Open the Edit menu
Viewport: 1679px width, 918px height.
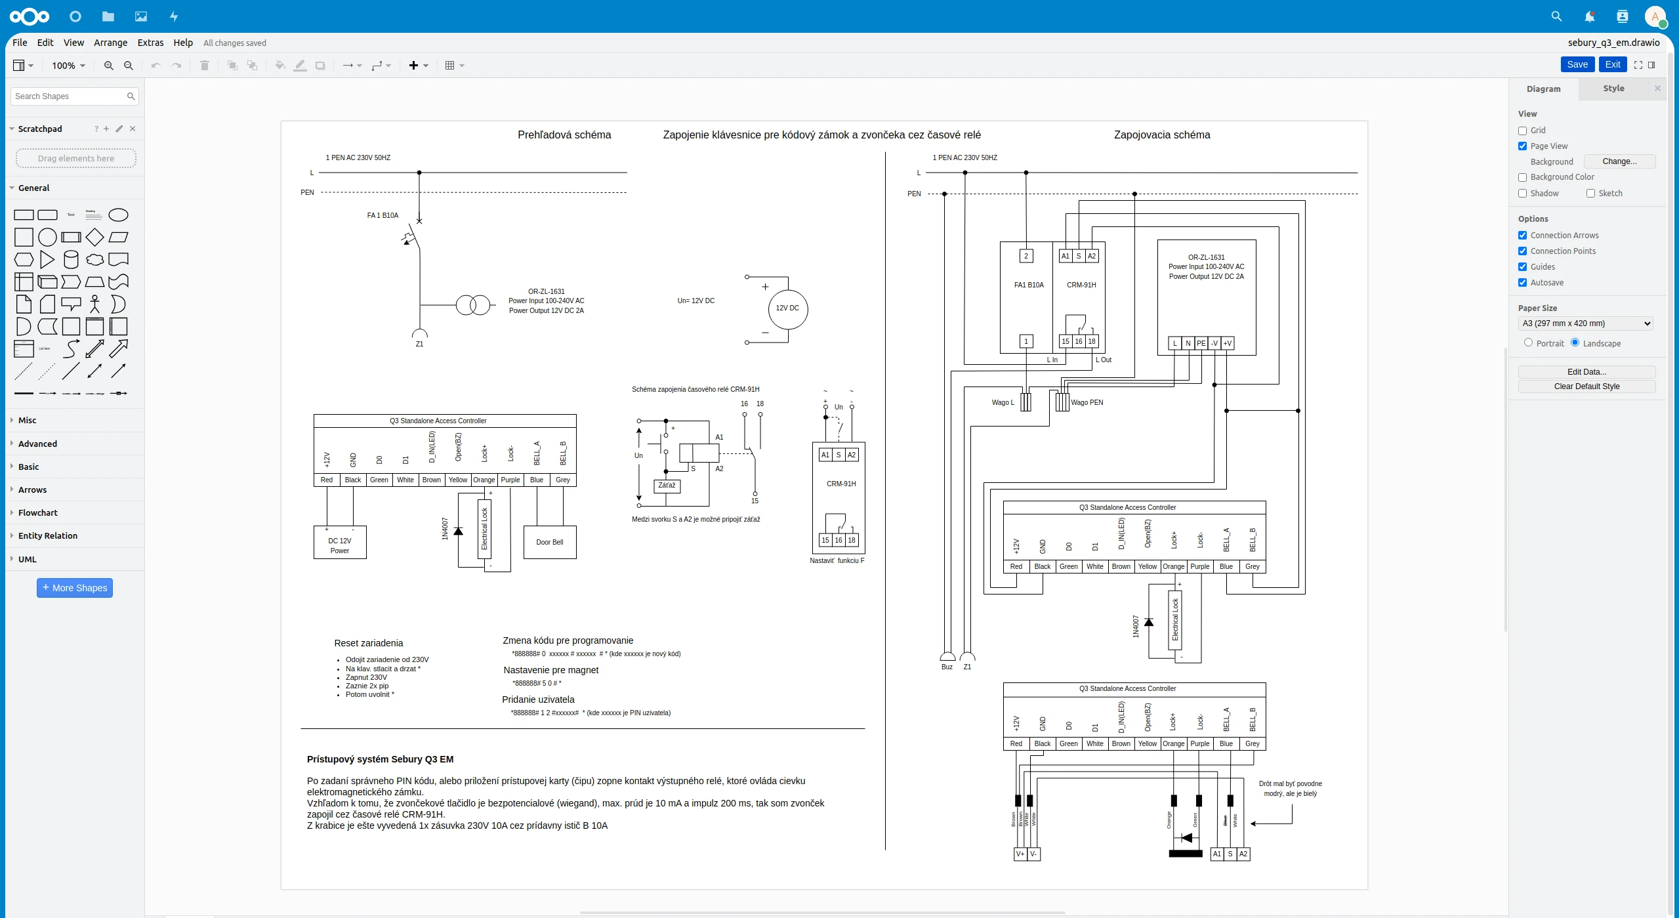pos(45,43)
